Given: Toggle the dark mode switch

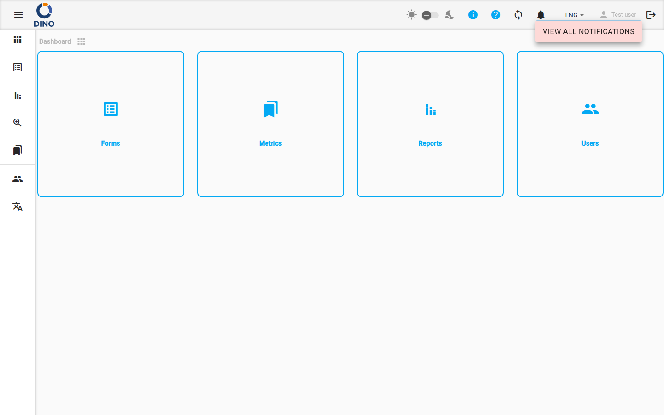Looking at the screenshot, I should pyautogui.click(x=430, y=15).
